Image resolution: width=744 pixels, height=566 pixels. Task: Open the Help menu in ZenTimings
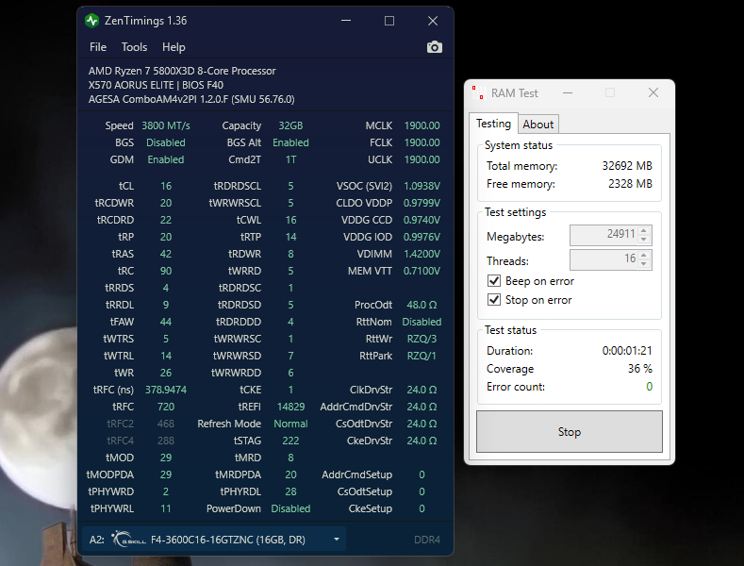(x=174, y=47)
